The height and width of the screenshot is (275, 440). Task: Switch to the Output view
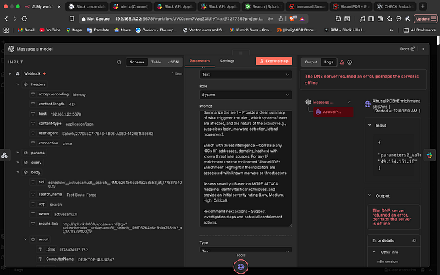[x=311, y=62]
